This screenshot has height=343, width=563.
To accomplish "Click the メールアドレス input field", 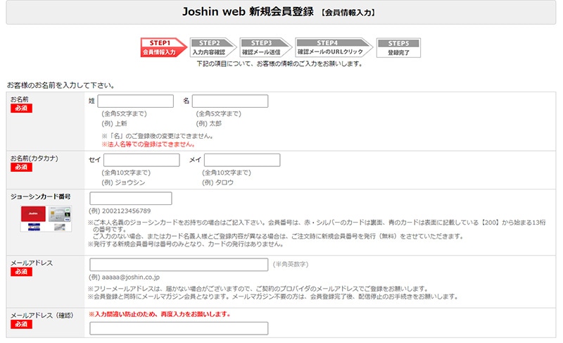I will (179, 264).
